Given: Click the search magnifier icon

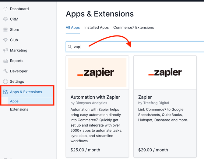Looking at the screenshot, I should (x=70, y=47).
